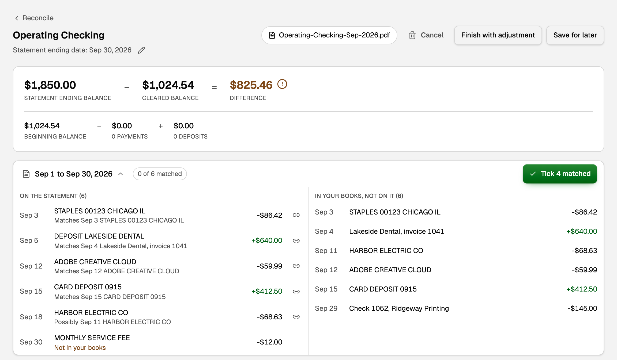Screen dimensions: 617x360
Task: Click the 0 DEPOSITS label
Action: 190,136
